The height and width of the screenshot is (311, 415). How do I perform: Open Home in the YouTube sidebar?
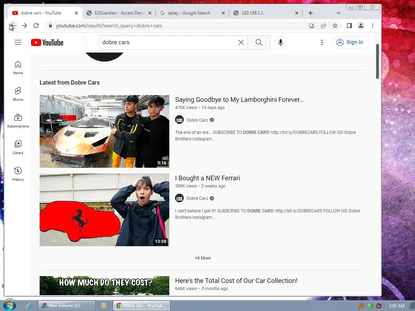tap(18, 67)
